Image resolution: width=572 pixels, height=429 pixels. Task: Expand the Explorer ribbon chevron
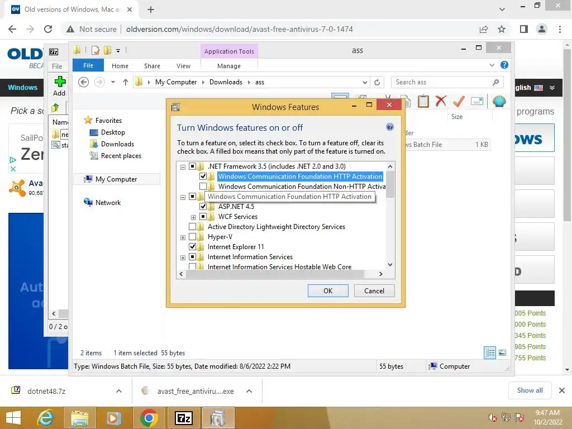(x=492, y=65)
